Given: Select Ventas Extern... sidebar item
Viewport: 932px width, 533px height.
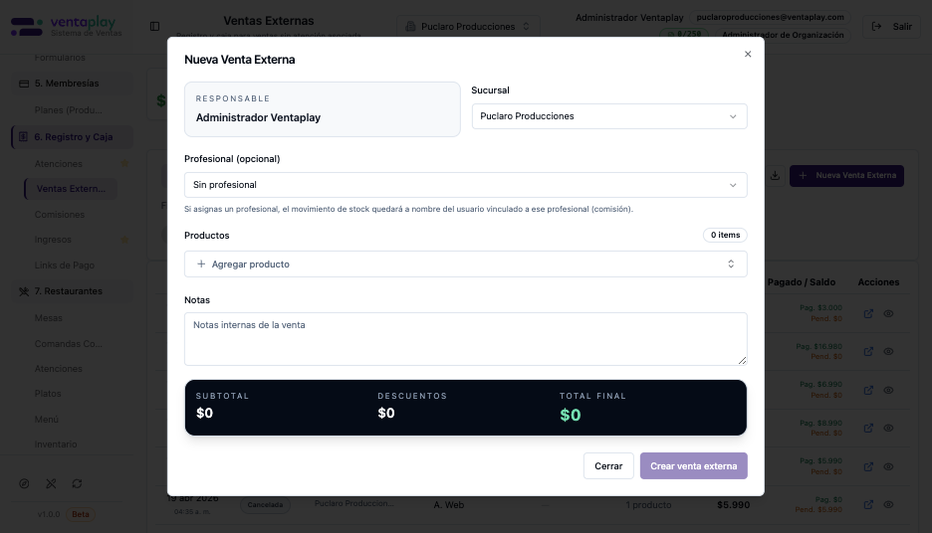Looking at the screenshot, I should 71,189.
